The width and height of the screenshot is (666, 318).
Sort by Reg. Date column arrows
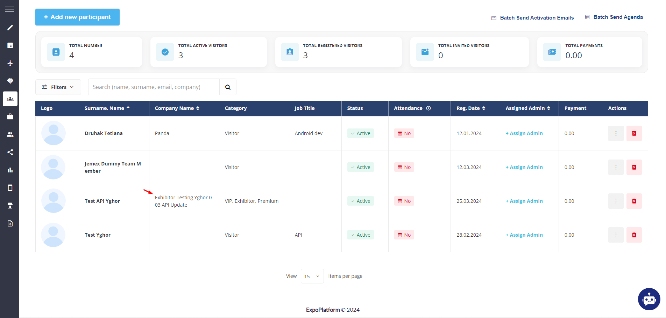point(484,108)
